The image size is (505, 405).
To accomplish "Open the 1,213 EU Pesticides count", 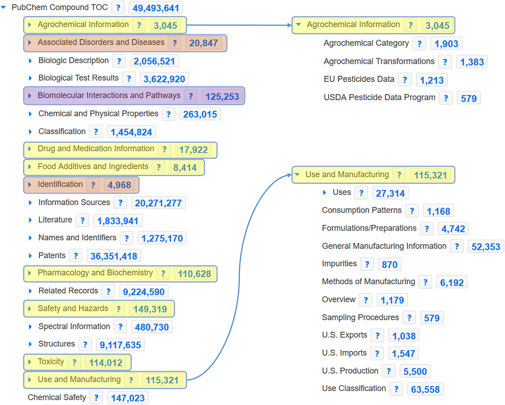I will click(431, 80).
